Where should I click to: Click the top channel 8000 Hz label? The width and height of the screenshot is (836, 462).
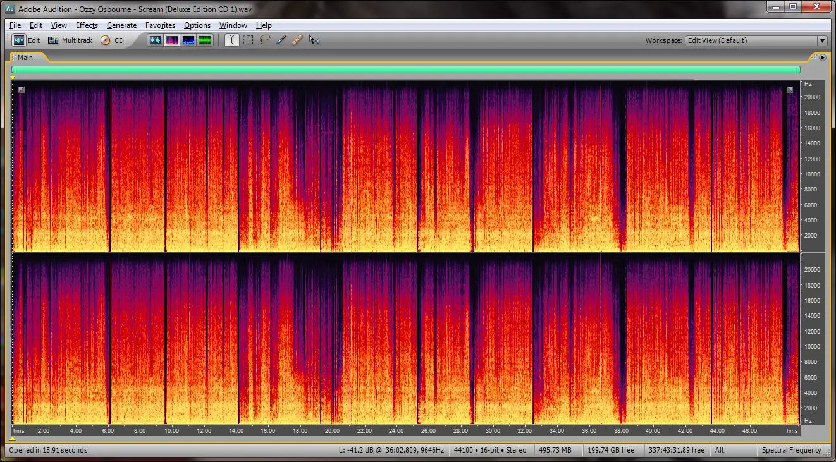pyautogui.click(x=812, y=190)
